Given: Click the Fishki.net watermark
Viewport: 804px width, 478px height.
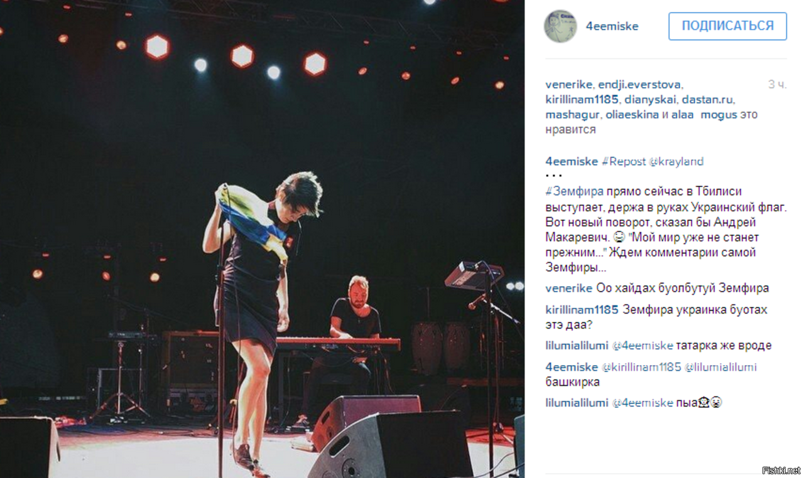Looking at the screenshot, I should click(781, 470).
